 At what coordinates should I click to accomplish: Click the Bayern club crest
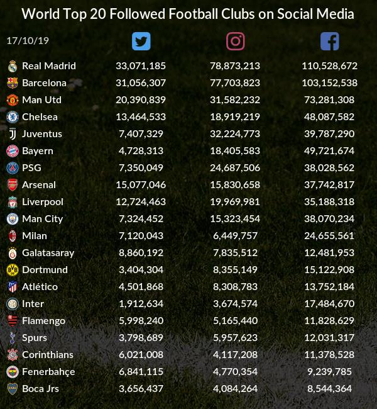tap(13, 150)
